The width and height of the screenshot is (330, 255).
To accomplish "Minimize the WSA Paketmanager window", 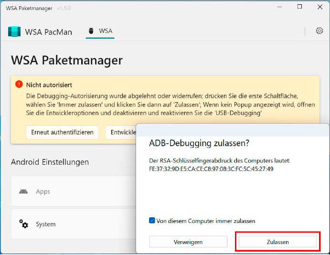I will tap(279, 7).
